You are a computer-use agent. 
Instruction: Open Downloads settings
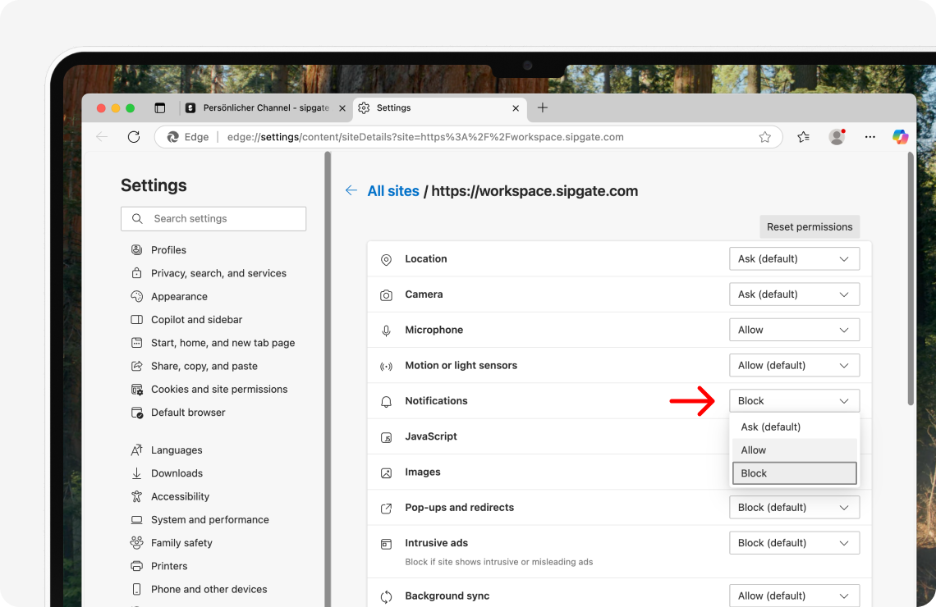(x=167, y=473)
